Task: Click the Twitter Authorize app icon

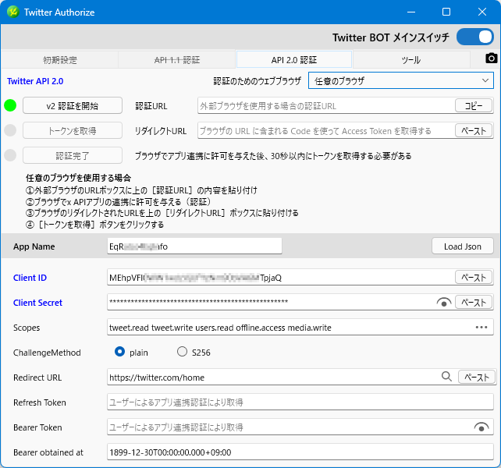Action: [13, 12]
